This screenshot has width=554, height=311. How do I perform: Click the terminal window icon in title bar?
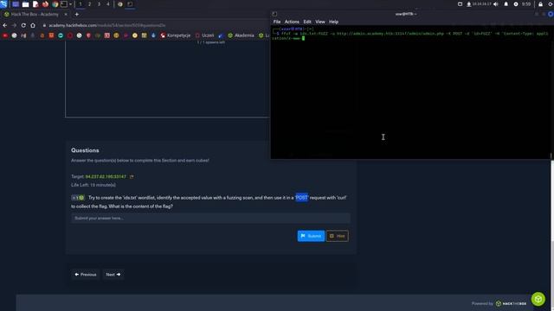pyautogui.click(x=274, y=14)
